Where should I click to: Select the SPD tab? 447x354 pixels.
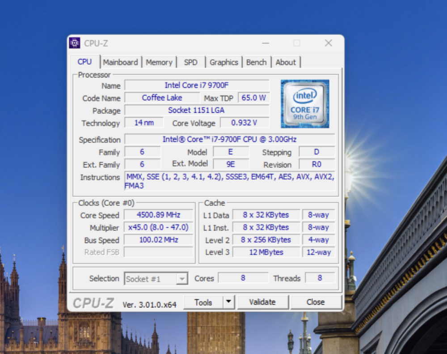point(191,62)
